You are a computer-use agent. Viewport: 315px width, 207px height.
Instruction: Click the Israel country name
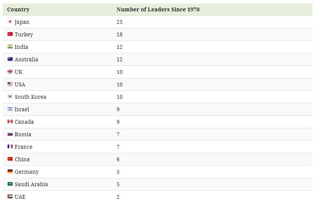pos(22,109)
